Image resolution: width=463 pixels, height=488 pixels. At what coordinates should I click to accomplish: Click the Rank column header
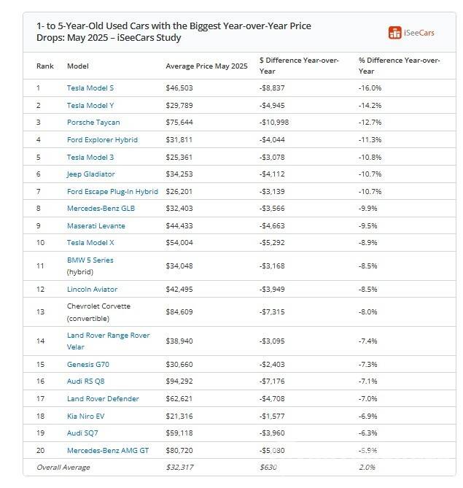(x=45, y=66)
